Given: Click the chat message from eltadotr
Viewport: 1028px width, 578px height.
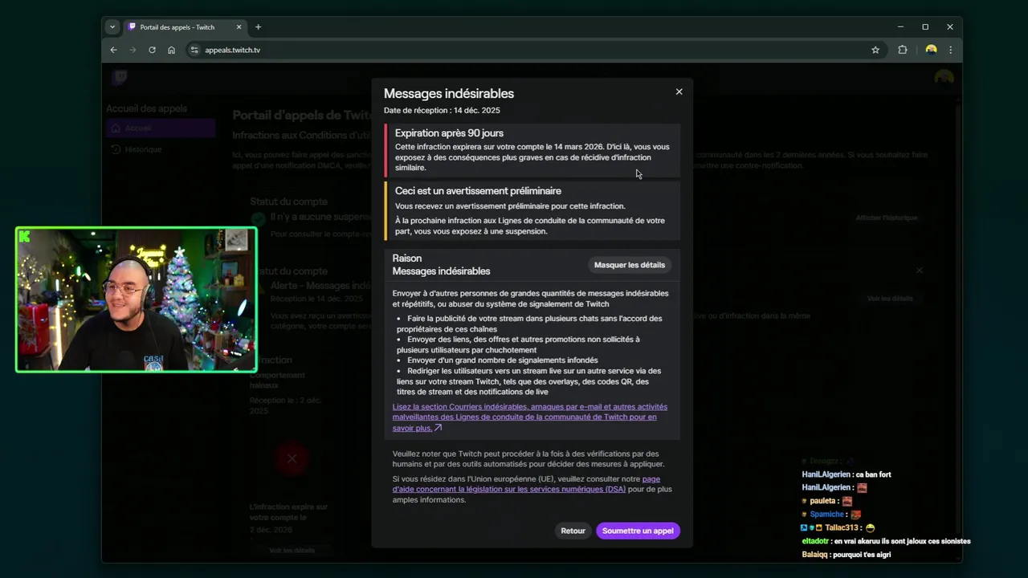Looking at the screenshot, I should (x=887, y=541).
